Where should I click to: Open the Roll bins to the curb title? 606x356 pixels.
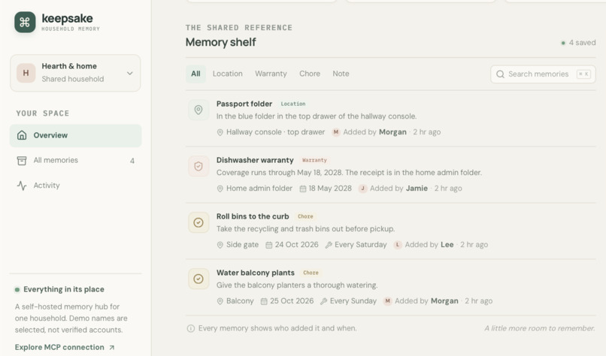(x=253, y=216)
